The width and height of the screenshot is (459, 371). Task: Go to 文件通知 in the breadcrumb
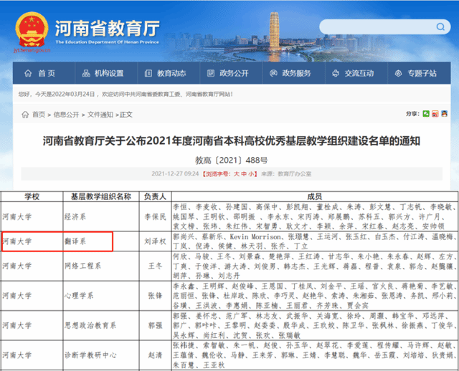(x=100, y=115)
